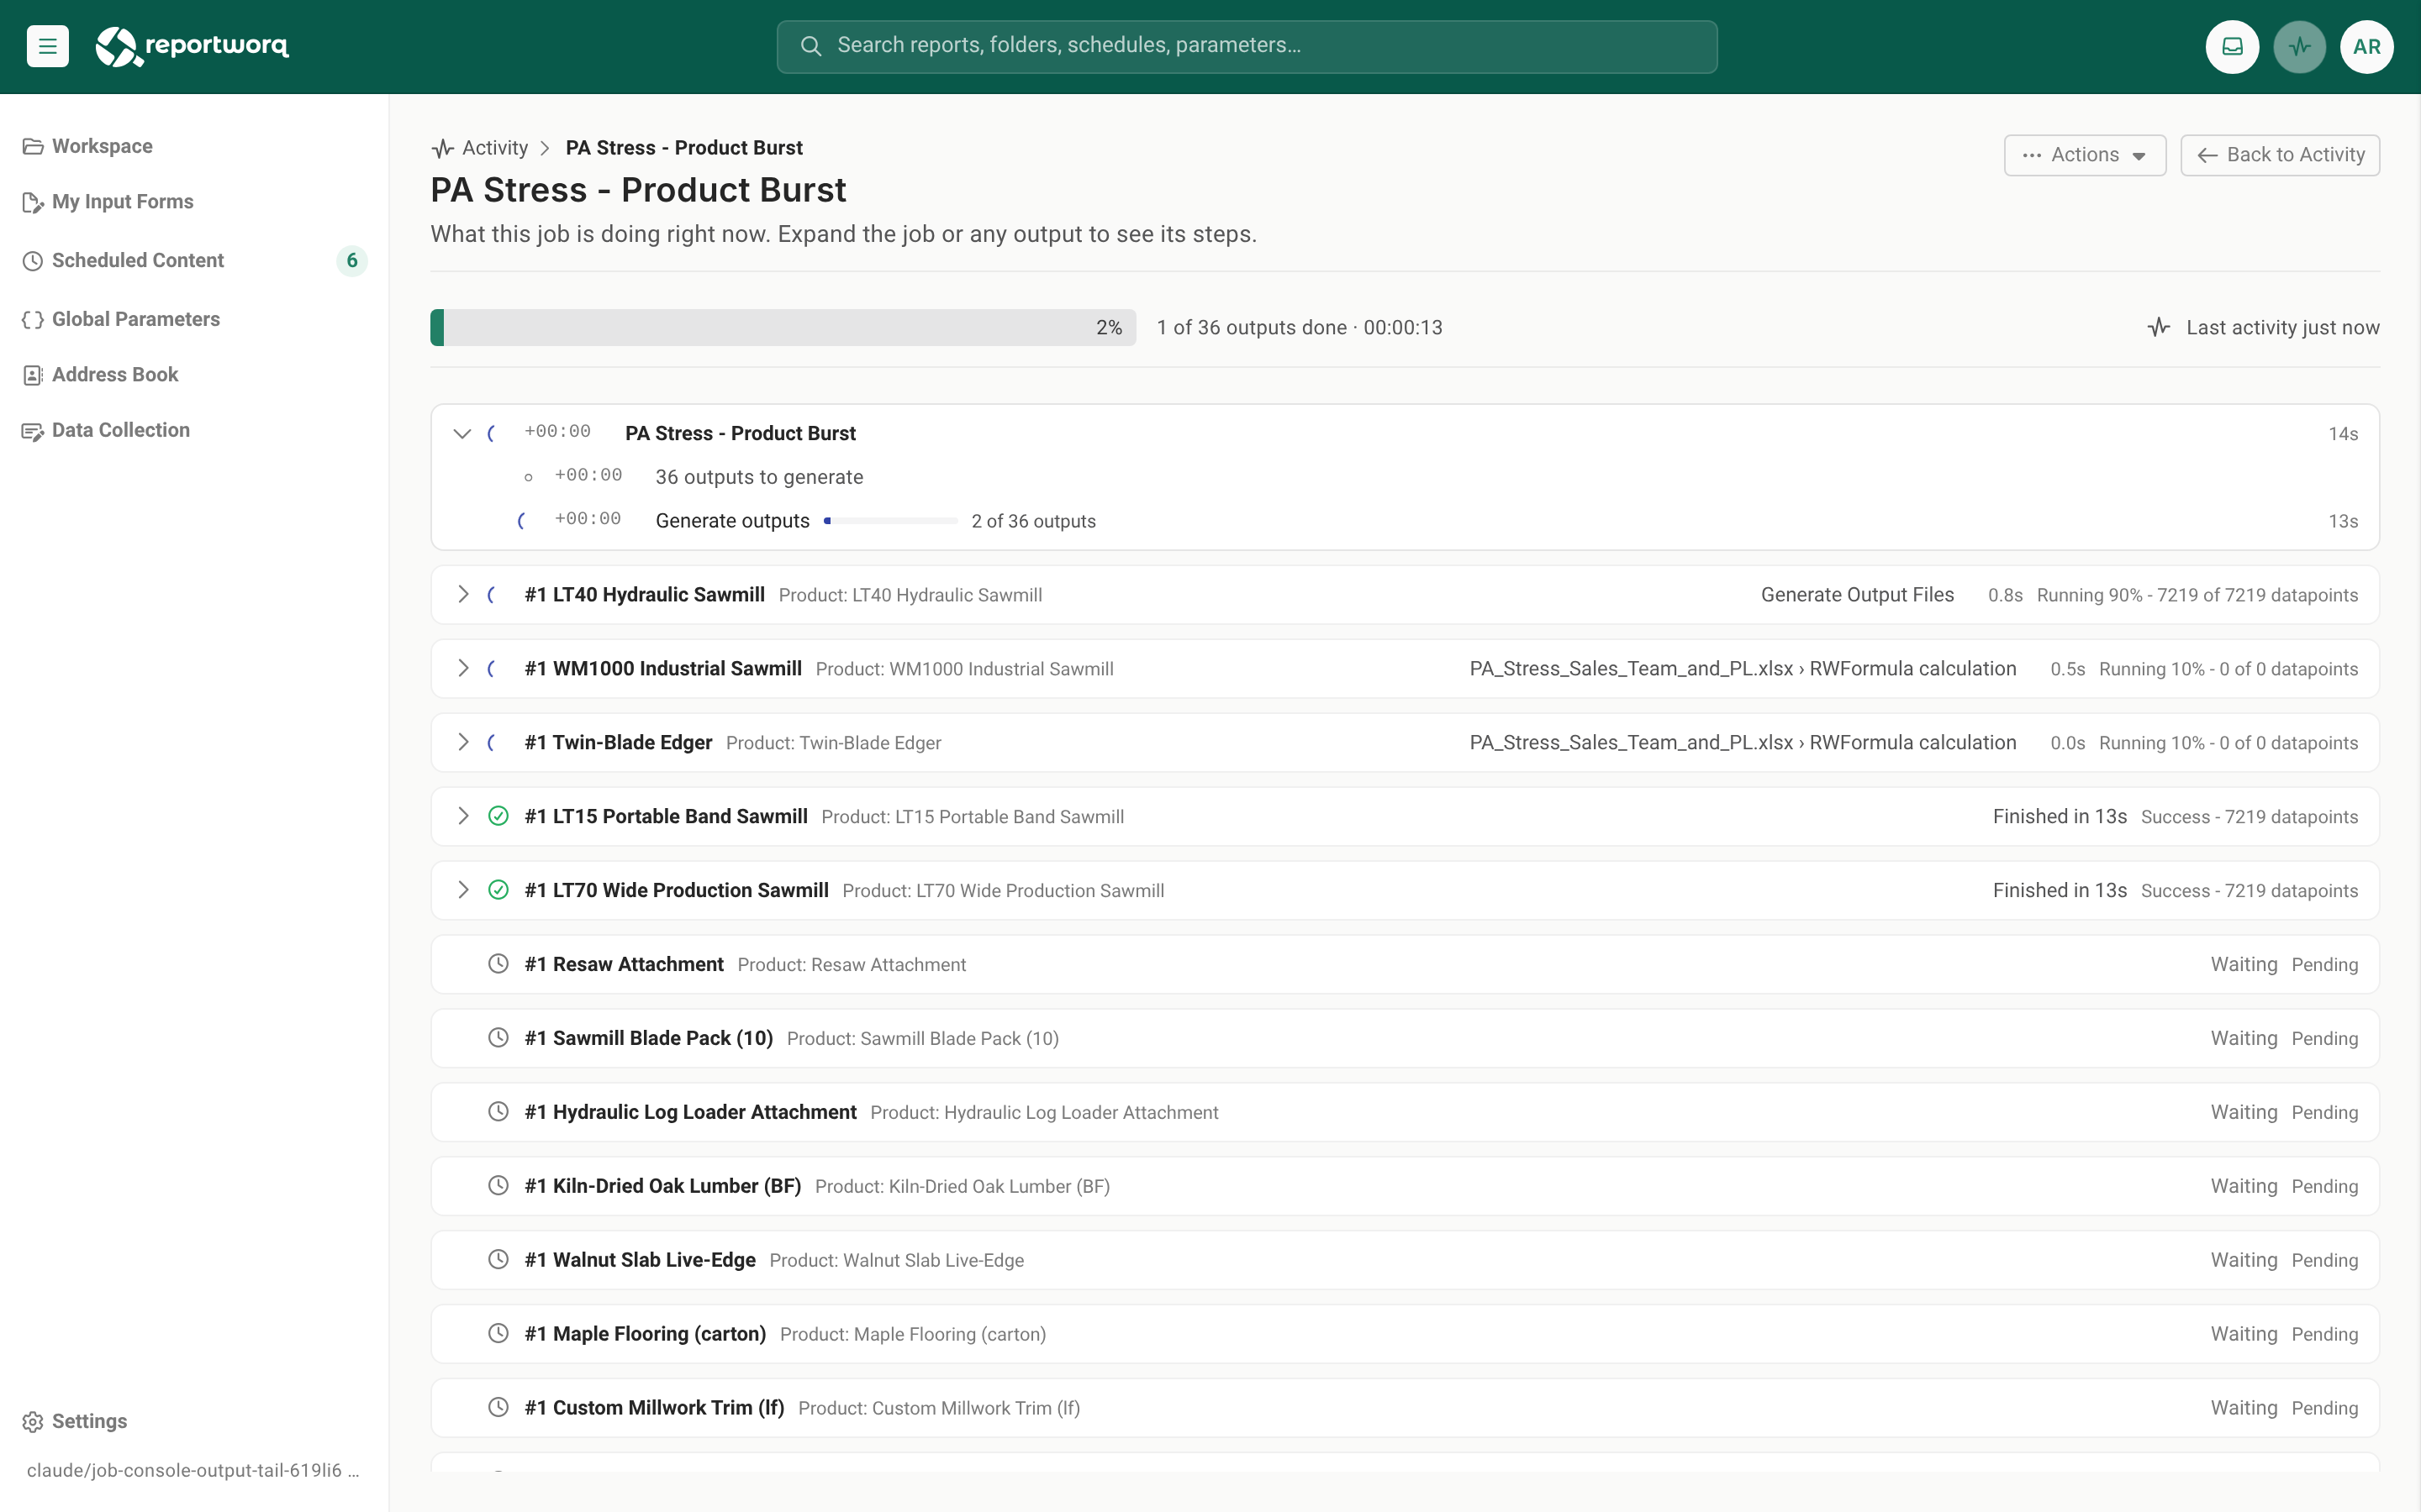Click the pending clock icon beside Resaw Attachment

coord(498,964)
